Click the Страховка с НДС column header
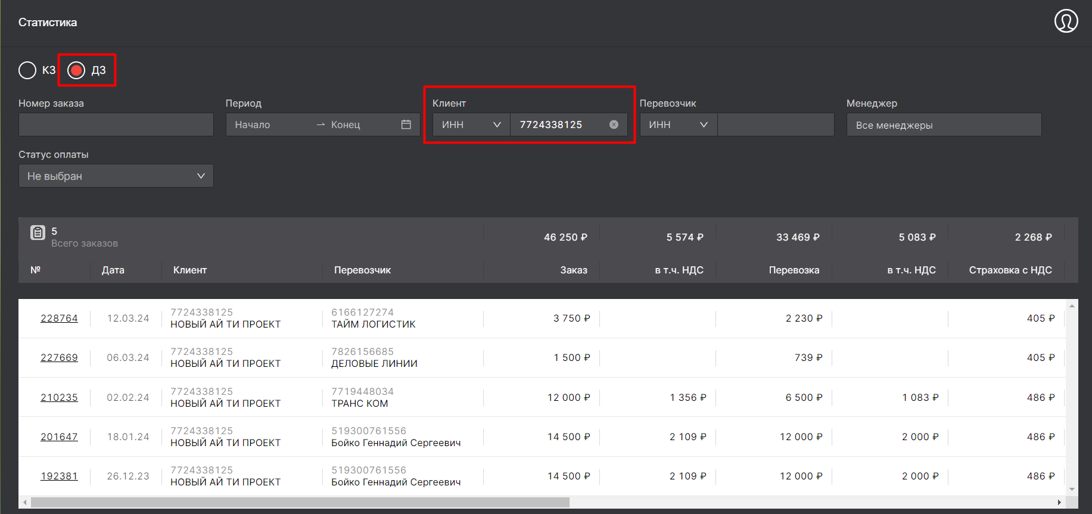Viewport: 1092px width, 514px height. click(x=1010, y=270)
